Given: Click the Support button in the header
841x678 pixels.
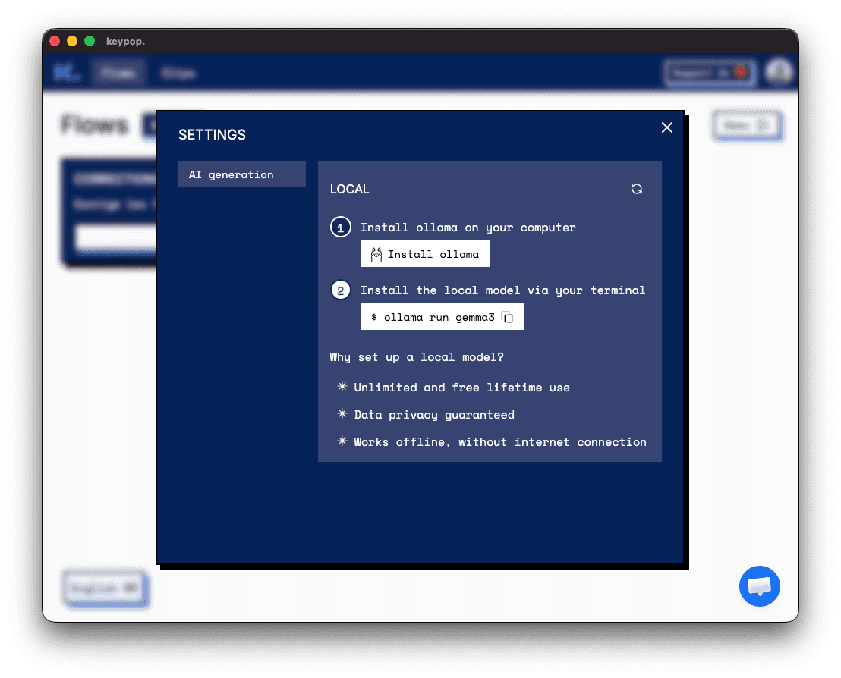Looking at the screenshot, I should 709,73.
